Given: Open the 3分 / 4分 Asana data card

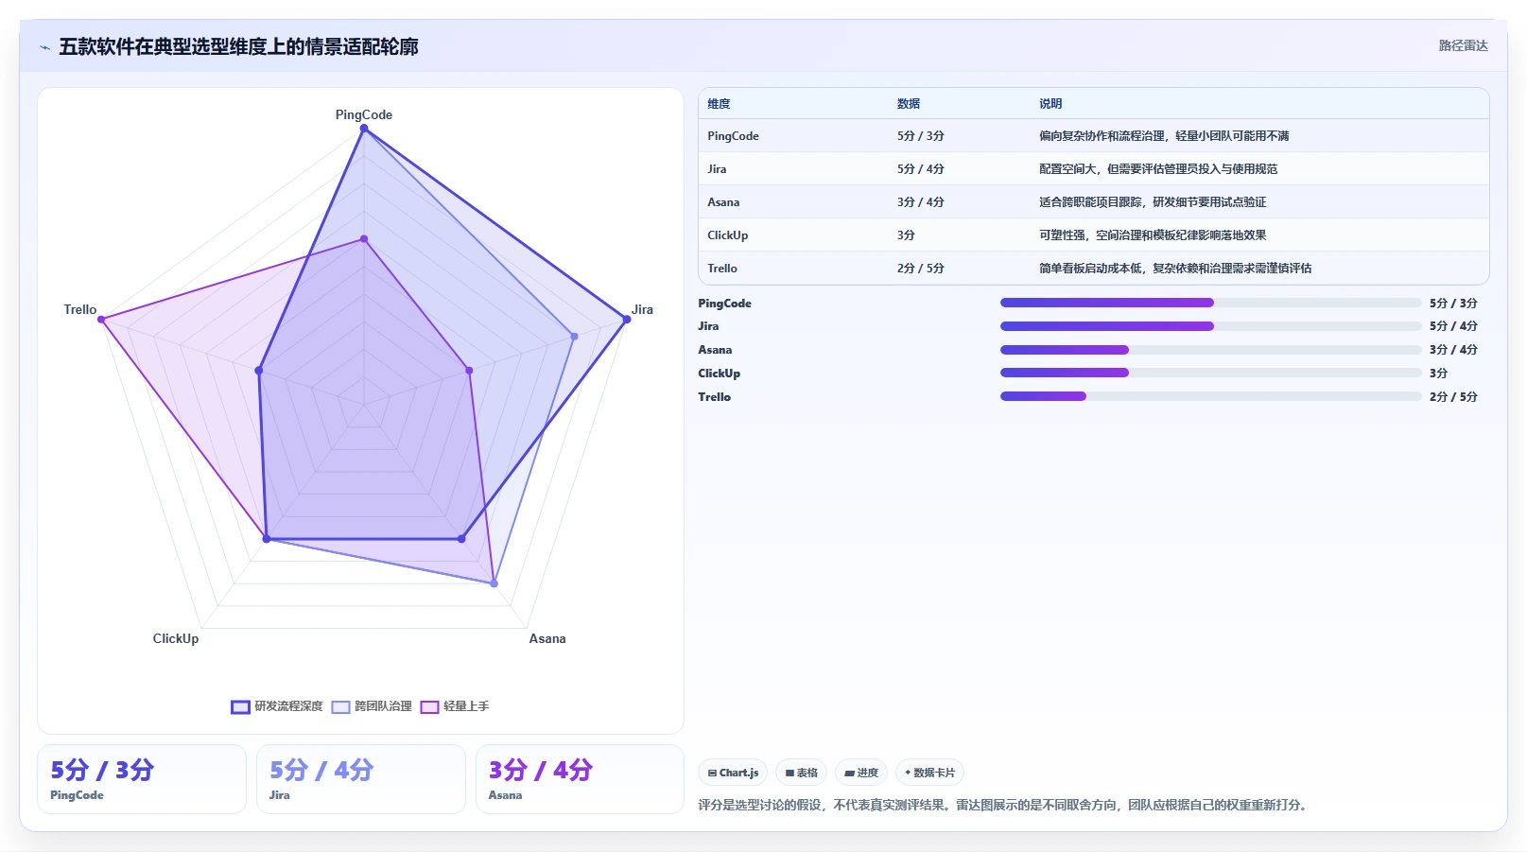Looking at the screenshot, I should (x=580, y=779).
